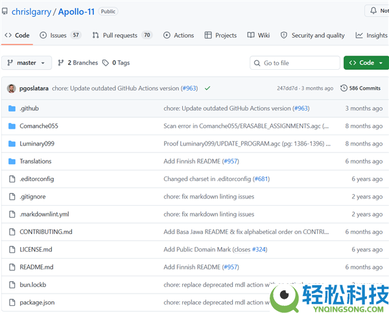
Task: Open pgoslatara author link
Action: (34, 89)
